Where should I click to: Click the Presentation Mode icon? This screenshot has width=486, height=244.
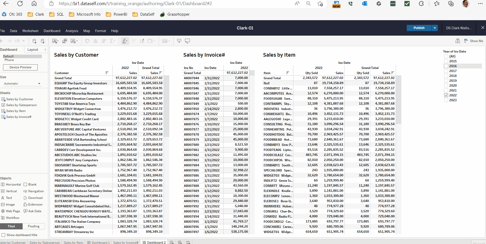187,41
